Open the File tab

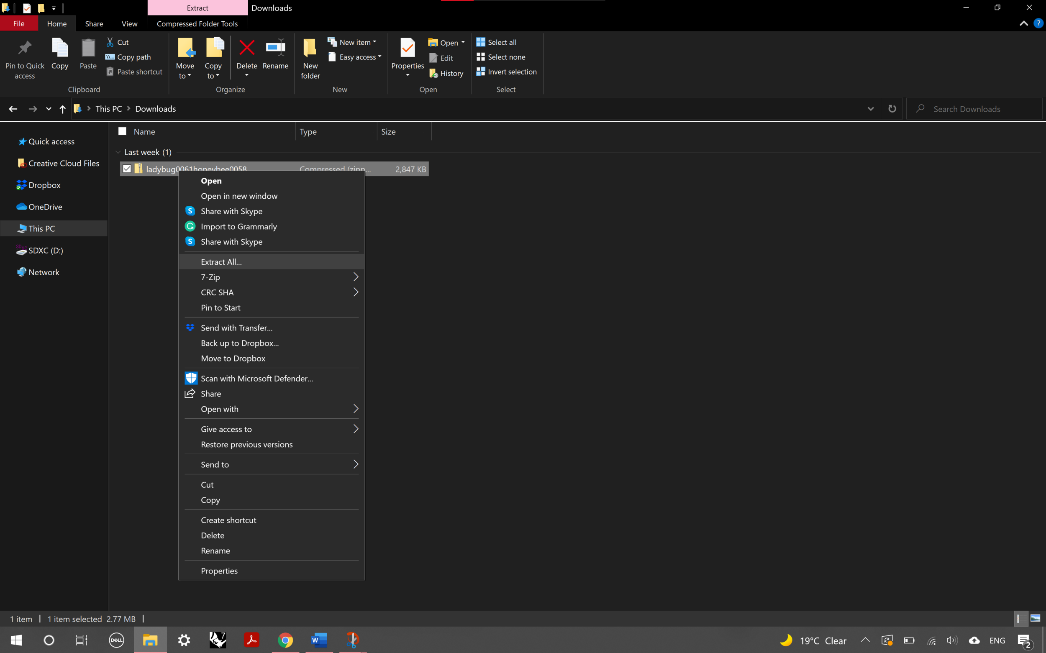coord(18,24)
